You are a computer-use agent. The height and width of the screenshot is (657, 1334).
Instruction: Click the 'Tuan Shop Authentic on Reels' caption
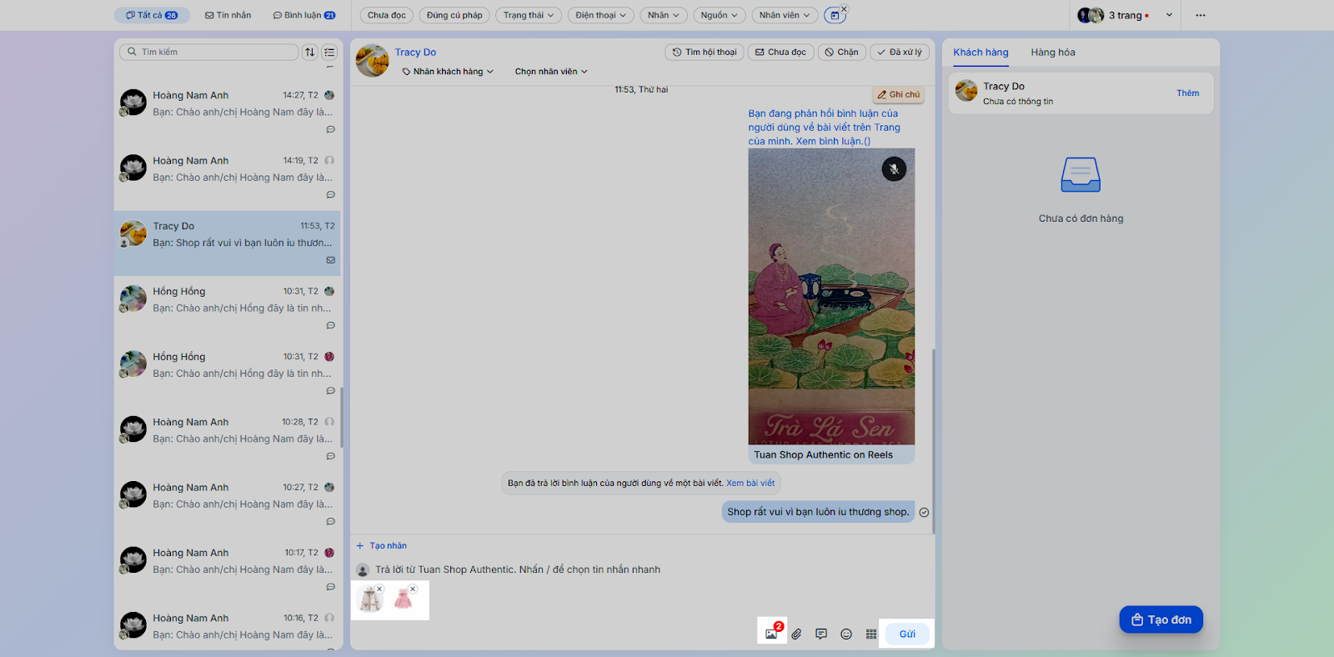(824, 455)
